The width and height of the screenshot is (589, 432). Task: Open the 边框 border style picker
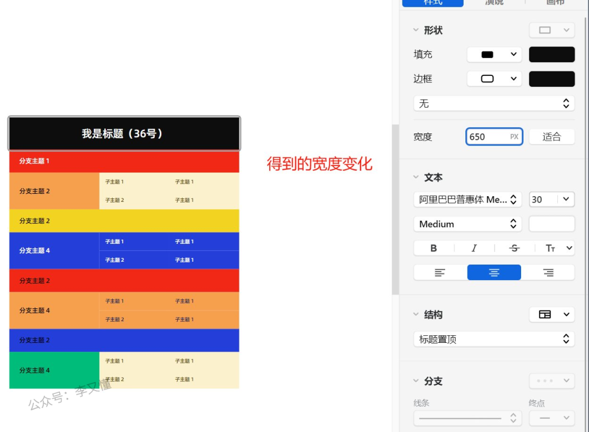[x=494, y=79]
